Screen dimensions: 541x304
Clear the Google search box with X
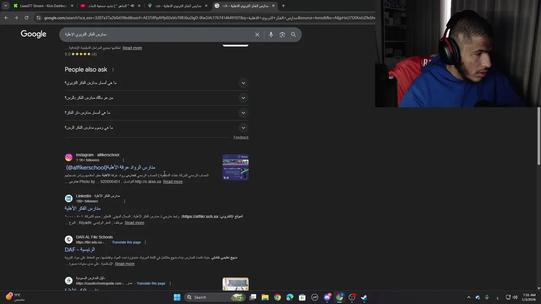click(x=257, y=35)
